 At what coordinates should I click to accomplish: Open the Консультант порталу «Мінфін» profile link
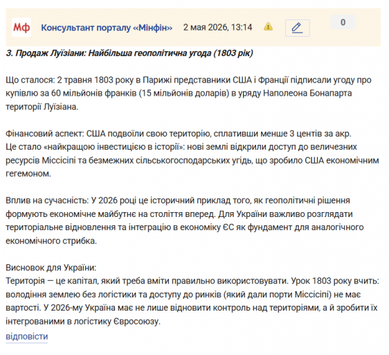(107, 27)
